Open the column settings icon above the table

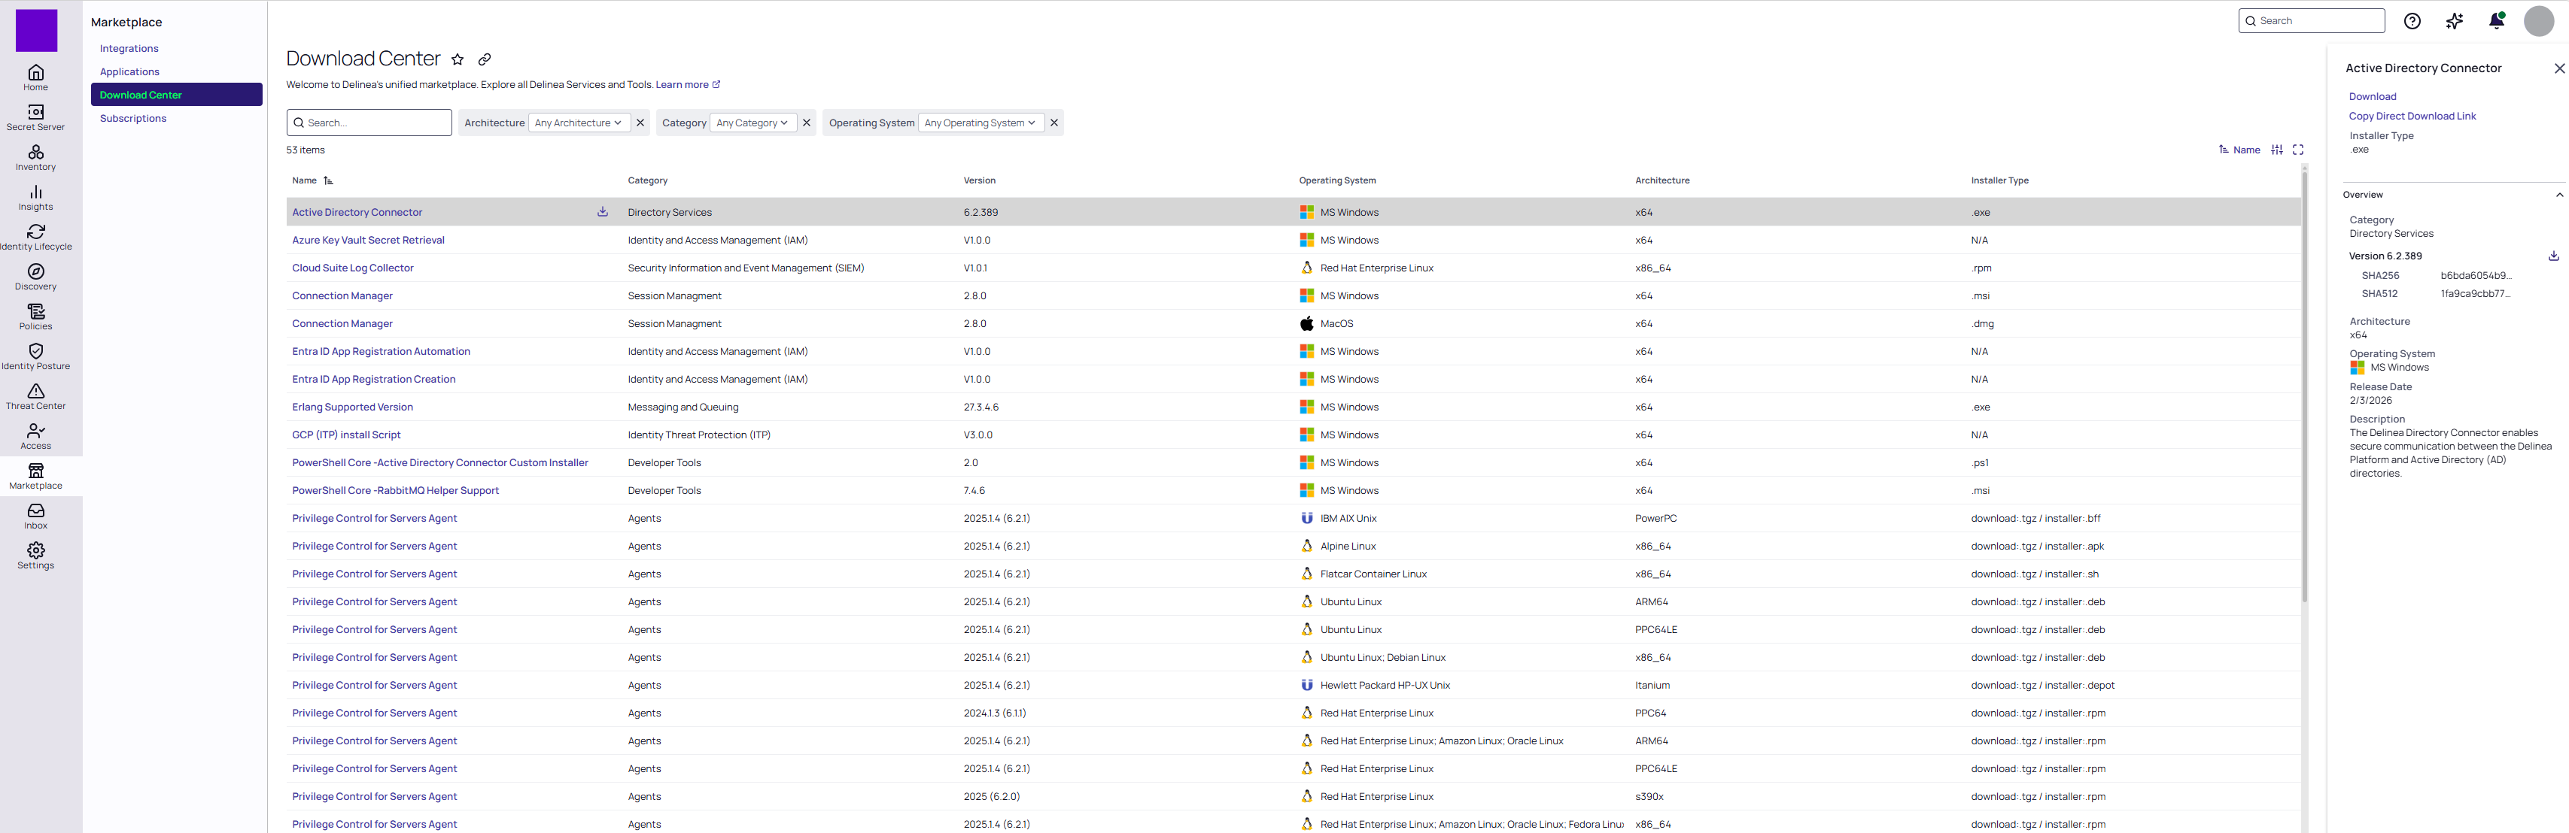pyautogui.click(x=2277, y=150)
